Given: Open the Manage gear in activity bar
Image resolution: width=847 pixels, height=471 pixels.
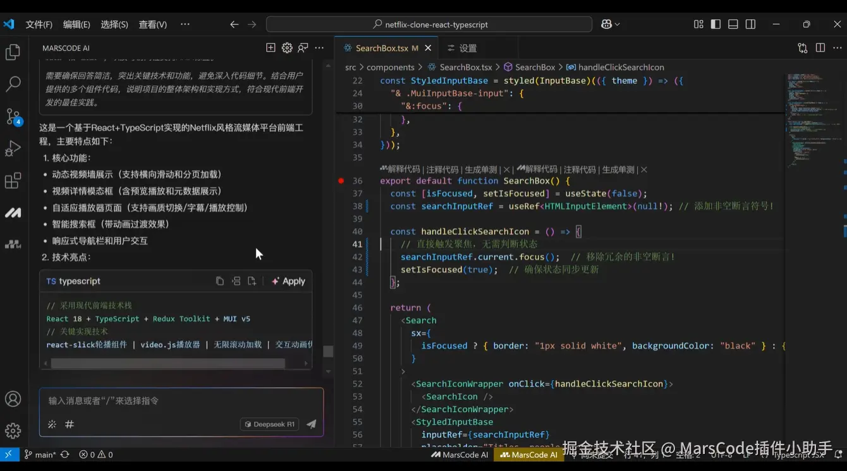Looking at the screenshot, I should [x=13, y=431].
